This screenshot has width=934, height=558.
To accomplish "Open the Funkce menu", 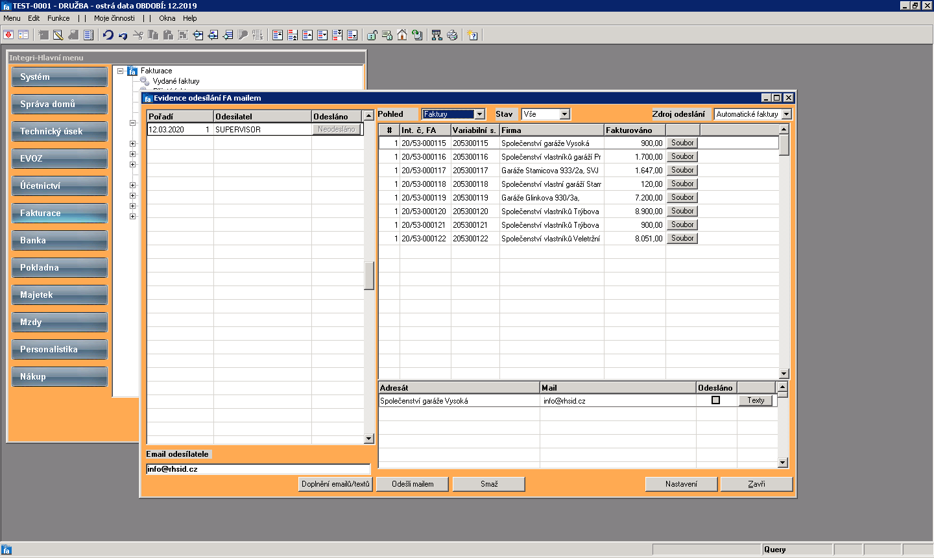I will point(58,18).
